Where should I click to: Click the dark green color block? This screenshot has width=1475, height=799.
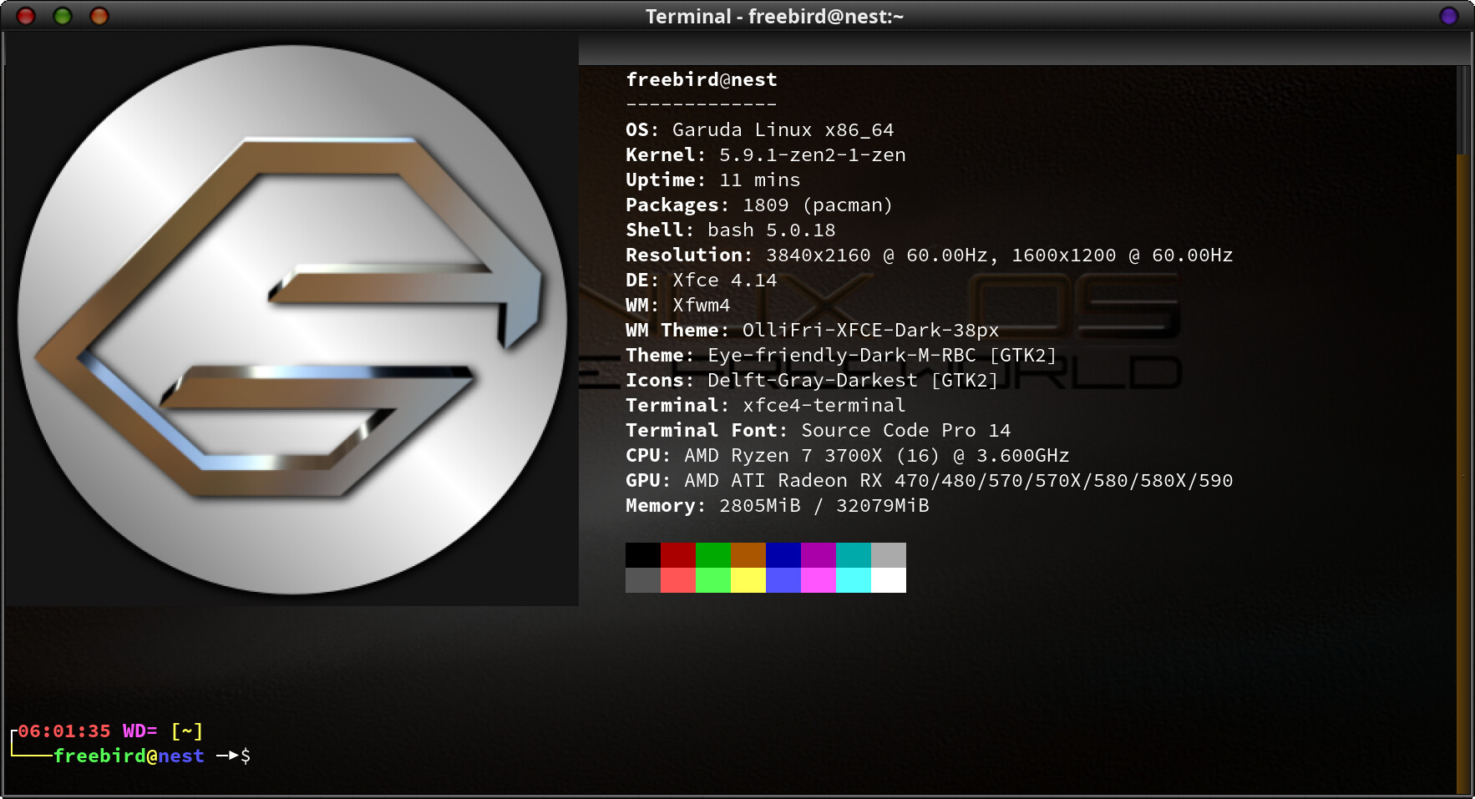tap(713, 555)
